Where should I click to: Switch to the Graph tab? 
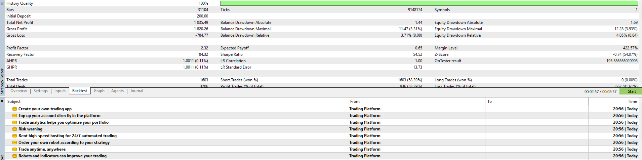point(99,91)
